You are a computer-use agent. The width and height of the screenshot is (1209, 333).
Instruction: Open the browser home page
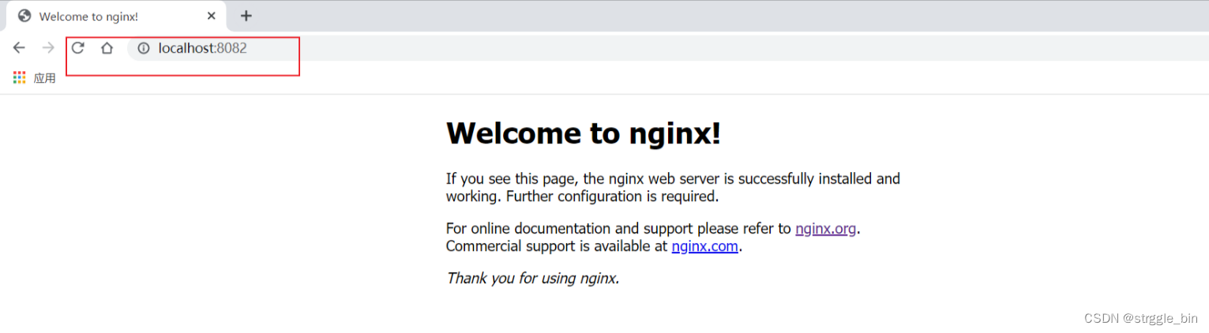[107, 48]
